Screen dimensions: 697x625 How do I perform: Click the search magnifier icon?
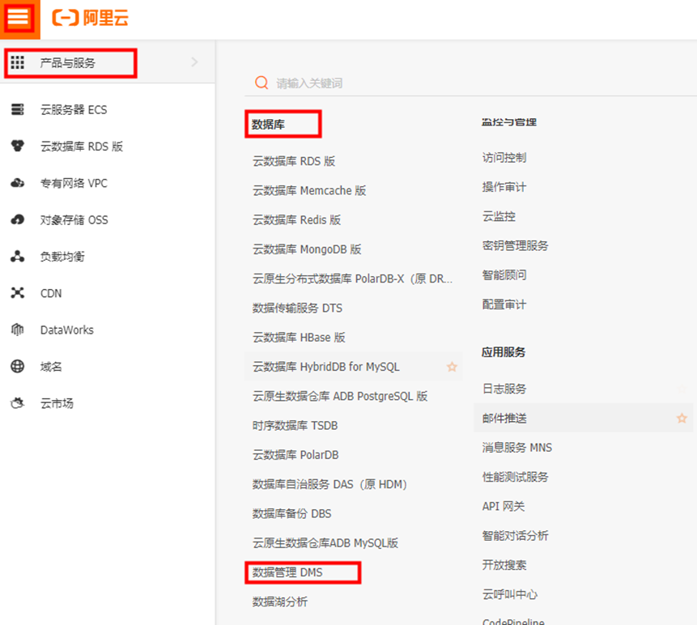261,83
